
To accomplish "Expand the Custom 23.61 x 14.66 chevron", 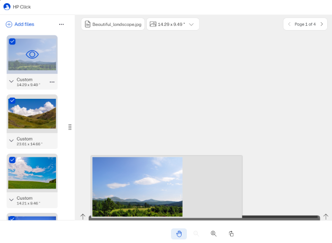I will [12, 141].
